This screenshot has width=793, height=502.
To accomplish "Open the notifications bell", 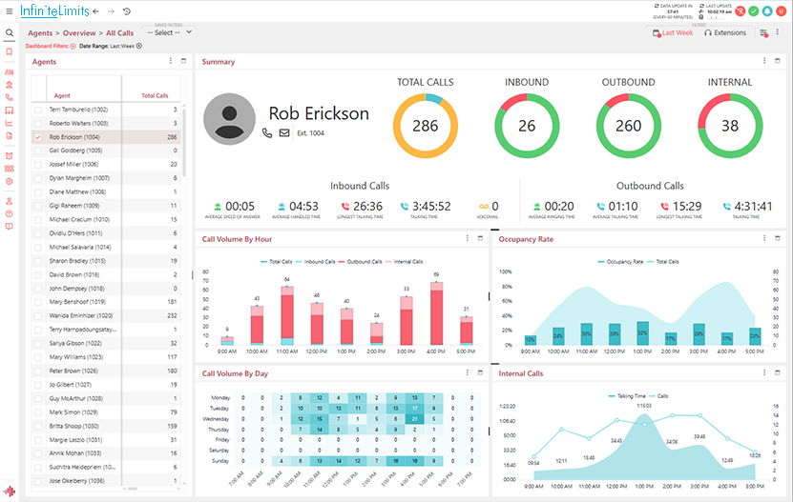I will (767, 11).
